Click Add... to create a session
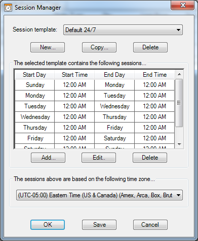198x241 pixels. coord(48,158)
